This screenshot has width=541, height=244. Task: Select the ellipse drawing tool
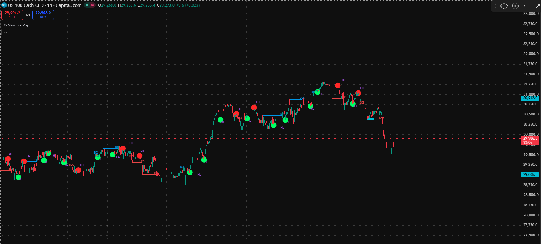(504, 6)
